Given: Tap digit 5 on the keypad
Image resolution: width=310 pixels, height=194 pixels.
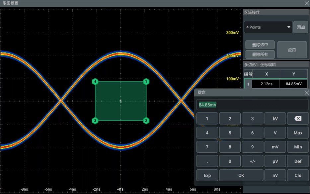Looking at the screenshot, I should pos(230,133).
